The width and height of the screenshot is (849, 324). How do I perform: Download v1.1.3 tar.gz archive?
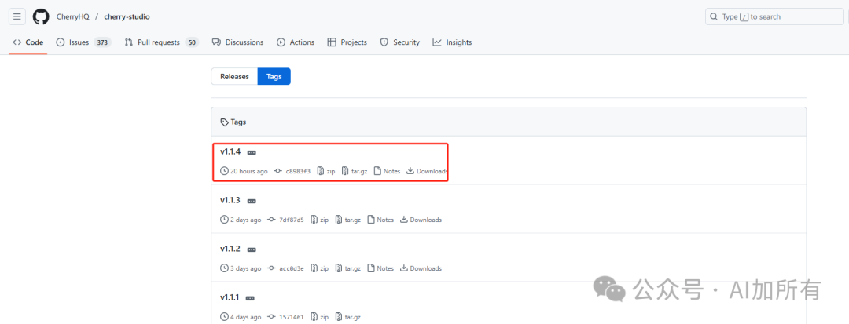pos(348,220)
